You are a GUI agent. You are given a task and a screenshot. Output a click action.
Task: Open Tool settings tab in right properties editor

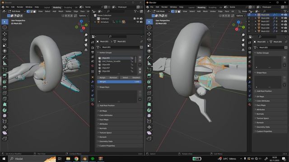(250, 42)
